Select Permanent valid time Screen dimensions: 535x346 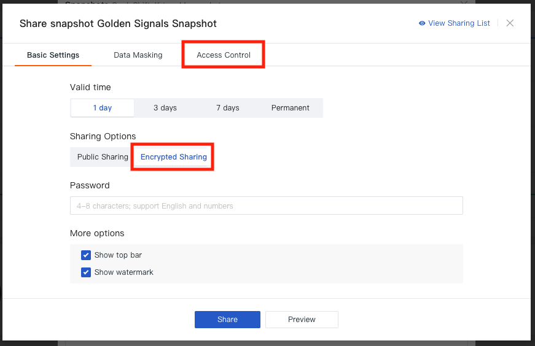pos(291,108)
